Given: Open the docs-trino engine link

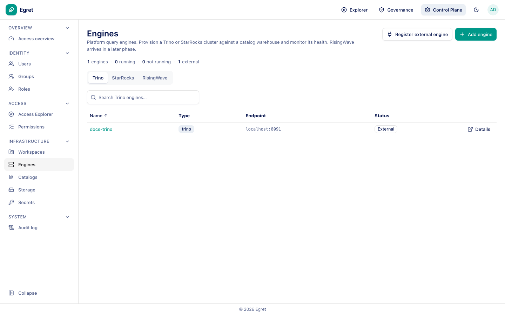Looking at the screenshot, I should [101, 129].
